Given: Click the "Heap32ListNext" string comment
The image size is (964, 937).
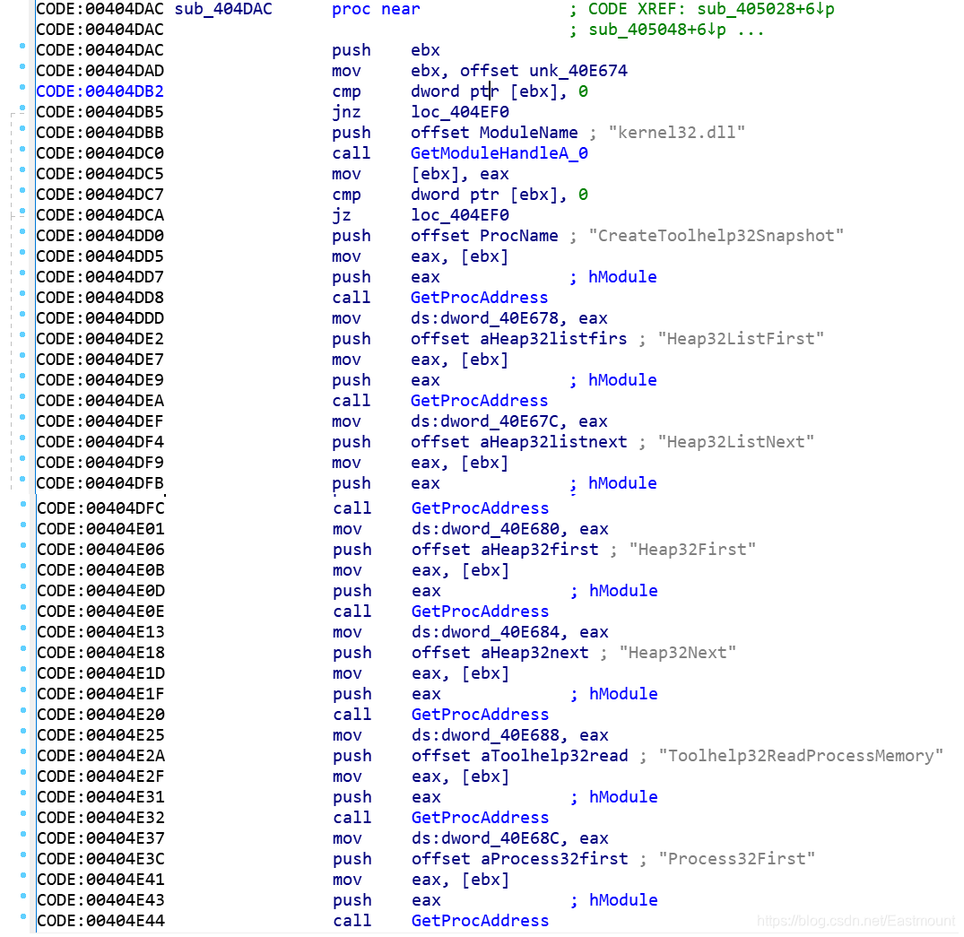Looking at the screenshot, I should pyautogui.click(x=736, y=442).
